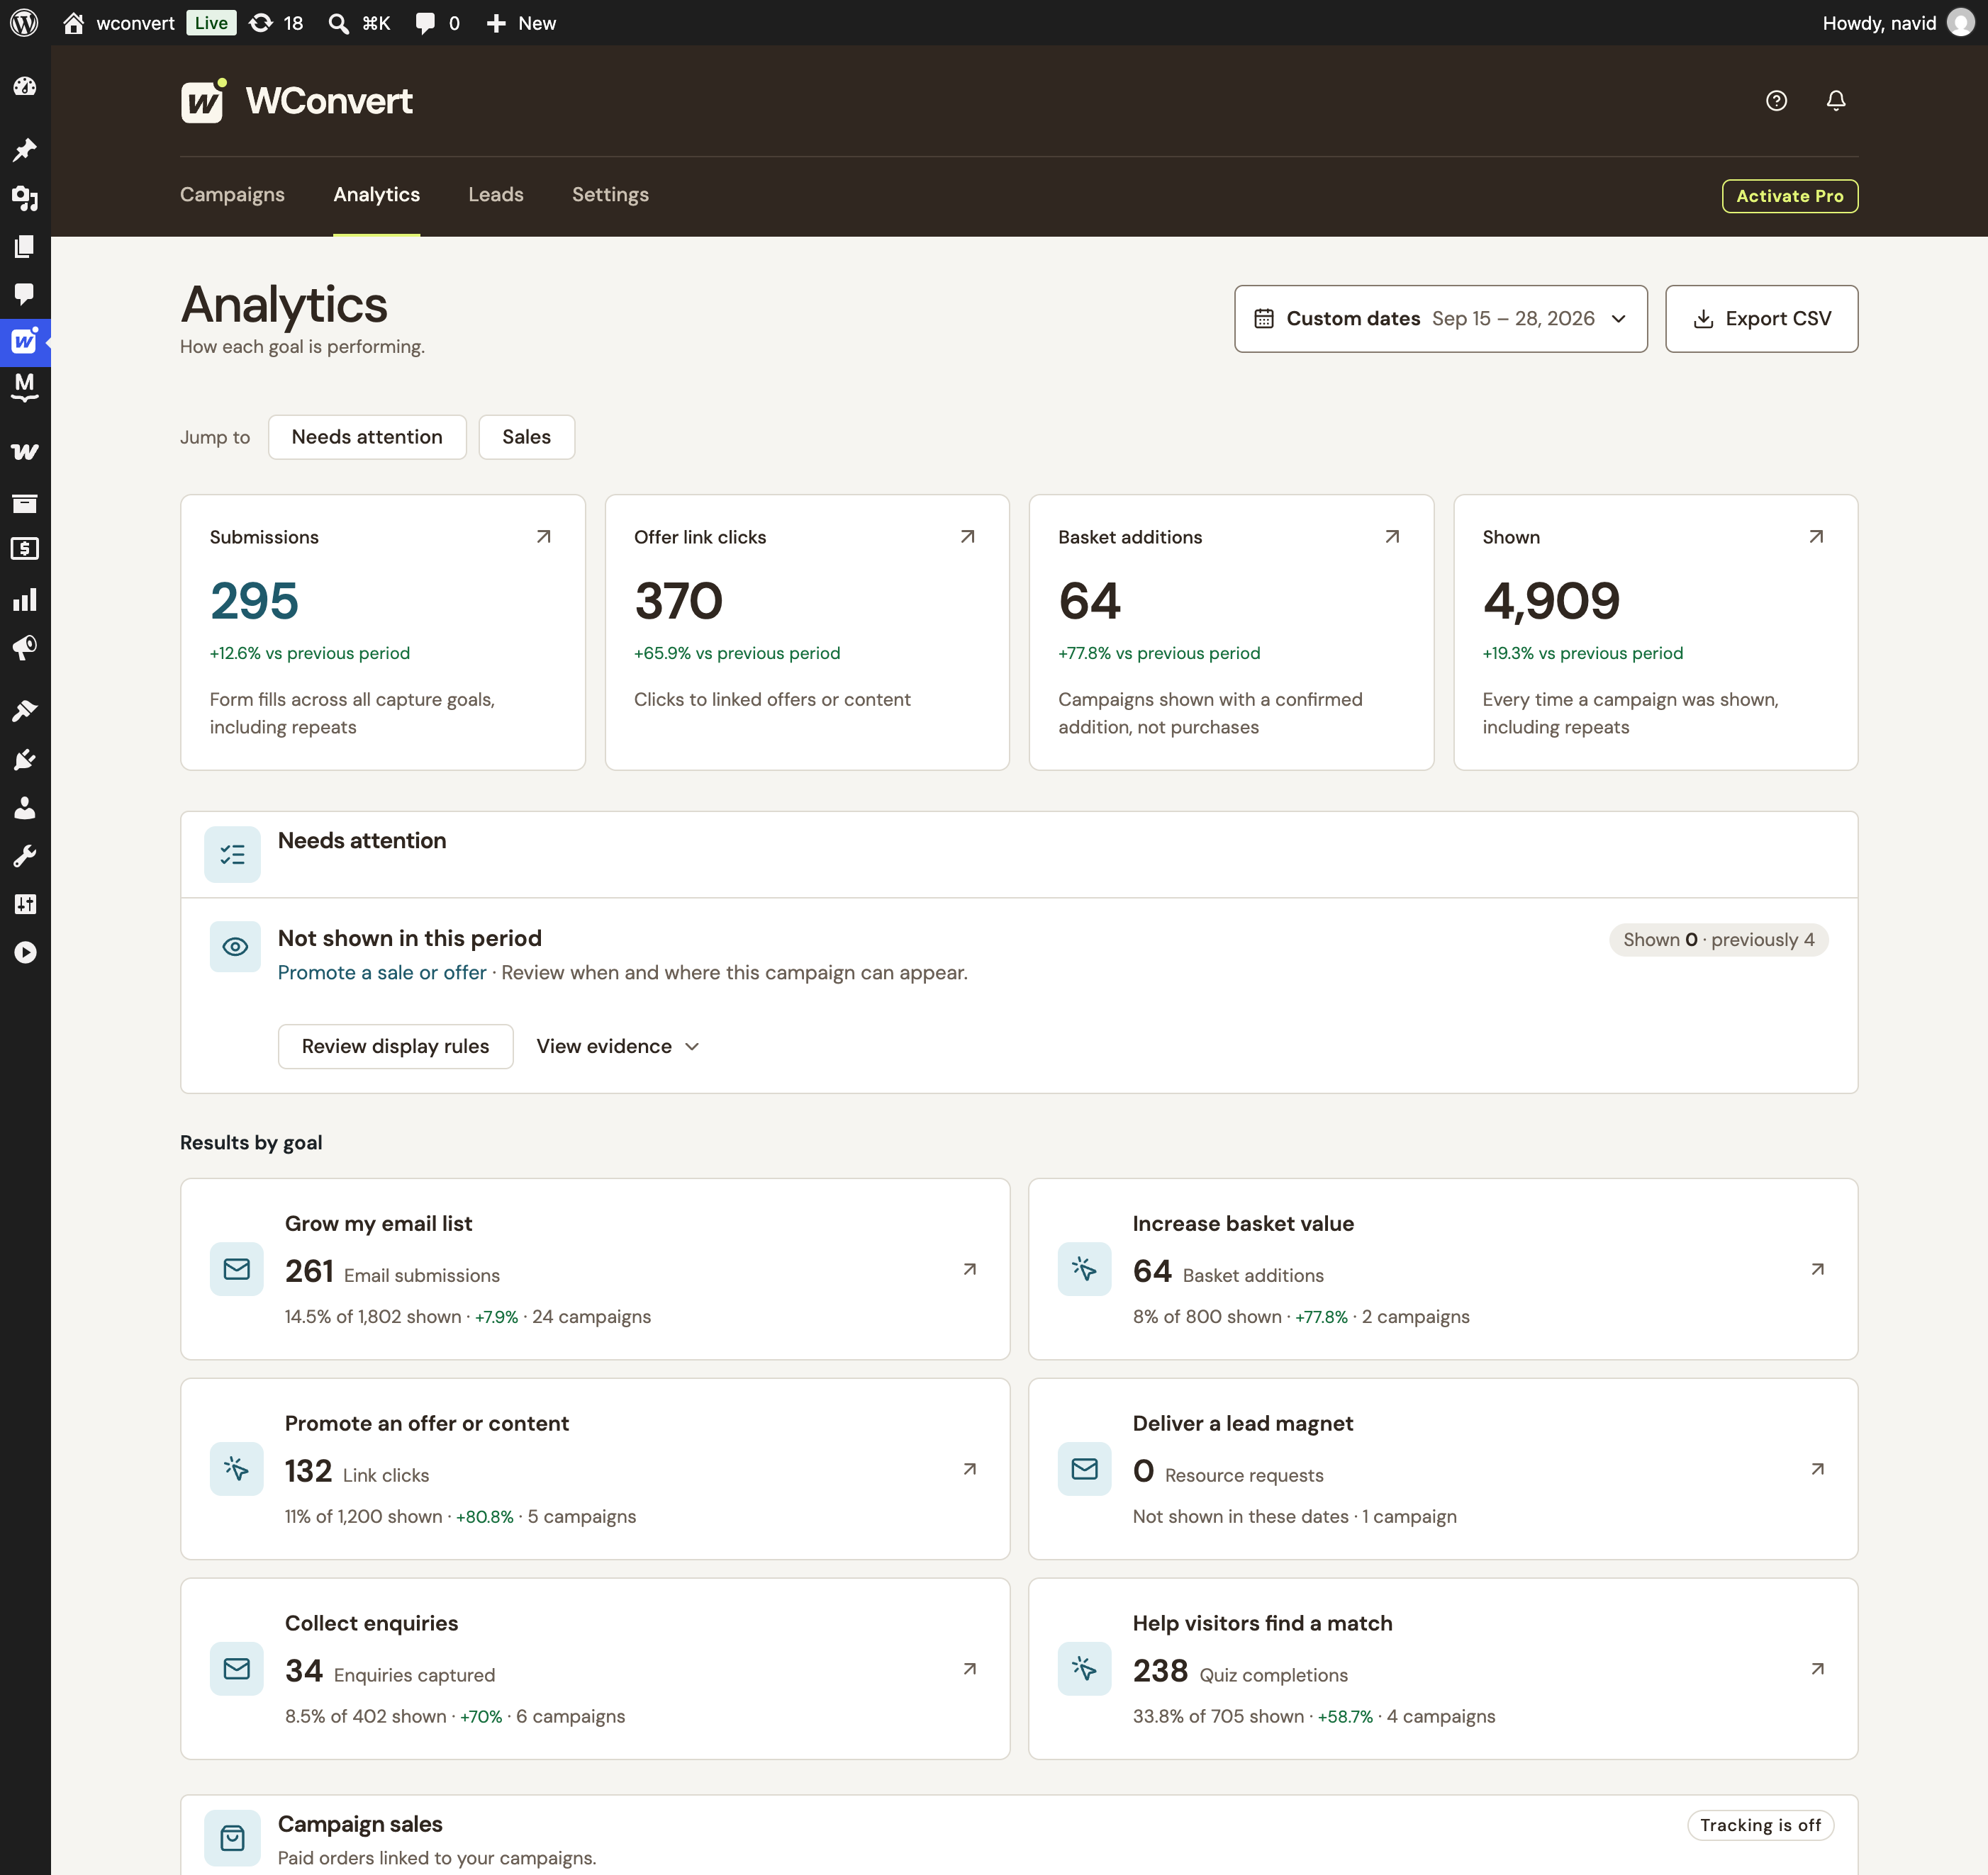Viewport: 1988px width, 1875px height.
Task: Jump to the Needs attention section
Action: tap(367, 437)
